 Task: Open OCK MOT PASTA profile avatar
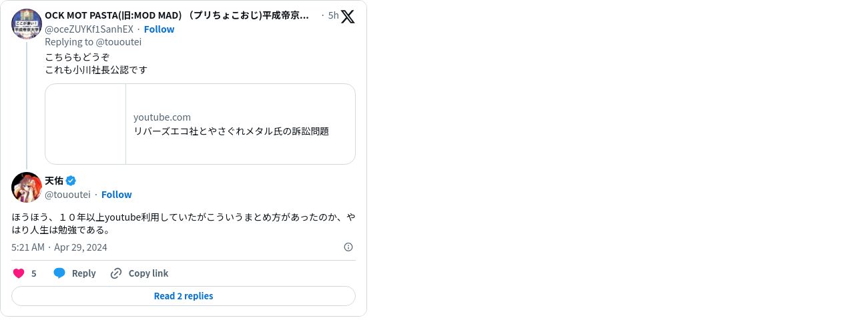point(27,24)
